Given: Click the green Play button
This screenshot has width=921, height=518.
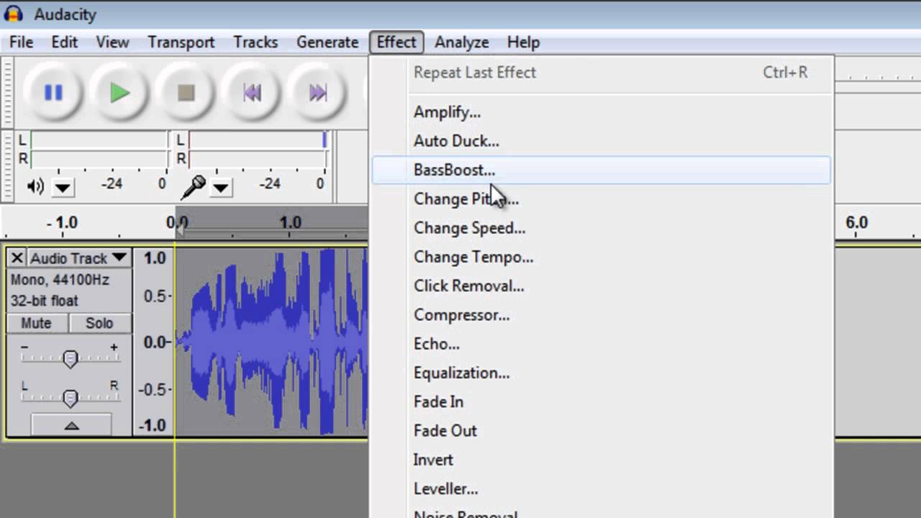Looking at the screenshot, I should tap(119, 93).
